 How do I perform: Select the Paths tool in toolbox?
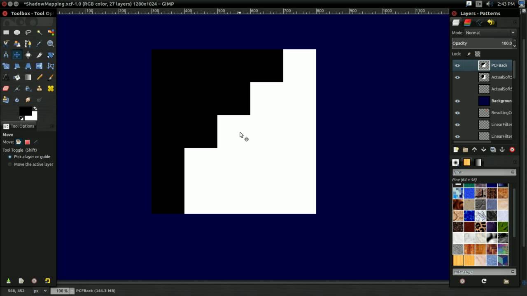pyautogui.click(x=28, y=44)
